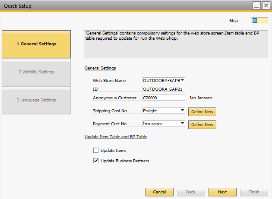The image size is (272, 199).
Task: Open Web Store Name dropdown arrow
Action: (182, 80)
